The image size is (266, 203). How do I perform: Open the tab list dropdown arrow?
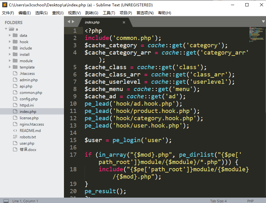(x=263, y=22)
